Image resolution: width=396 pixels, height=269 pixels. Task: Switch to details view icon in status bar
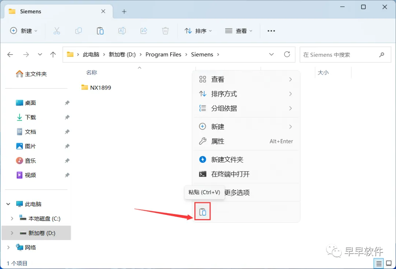pos(378,264)
